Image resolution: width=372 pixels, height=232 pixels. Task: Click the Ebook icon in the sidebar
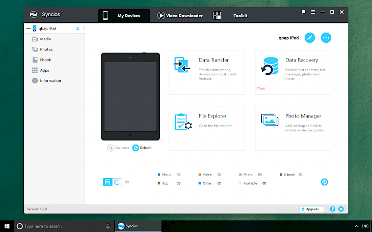coord(35,60)
